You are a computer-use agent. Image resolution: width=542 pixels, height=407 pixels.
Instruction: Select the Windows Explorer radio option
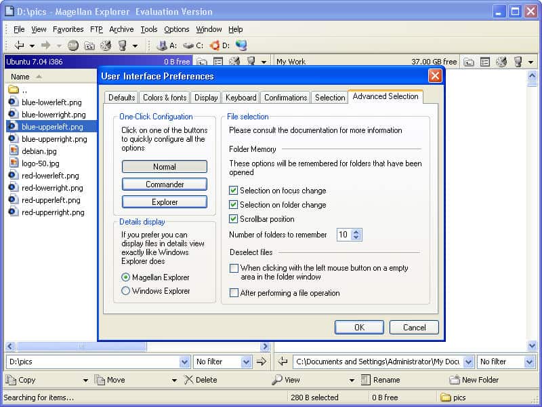tap(125, 291)
